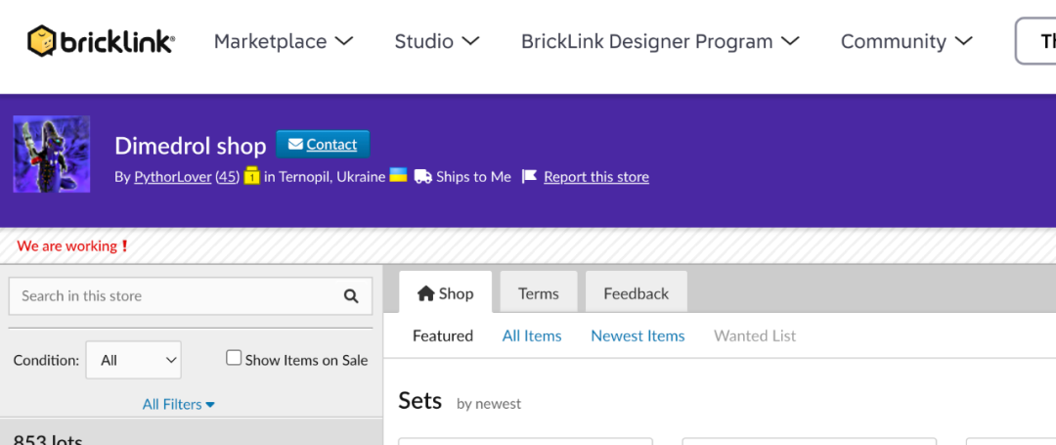Image resolution: width=1056 pixels, height=445 pixels.
Task: Click the We are working notice
Action: pyautogui.click(x=72, y=246)
